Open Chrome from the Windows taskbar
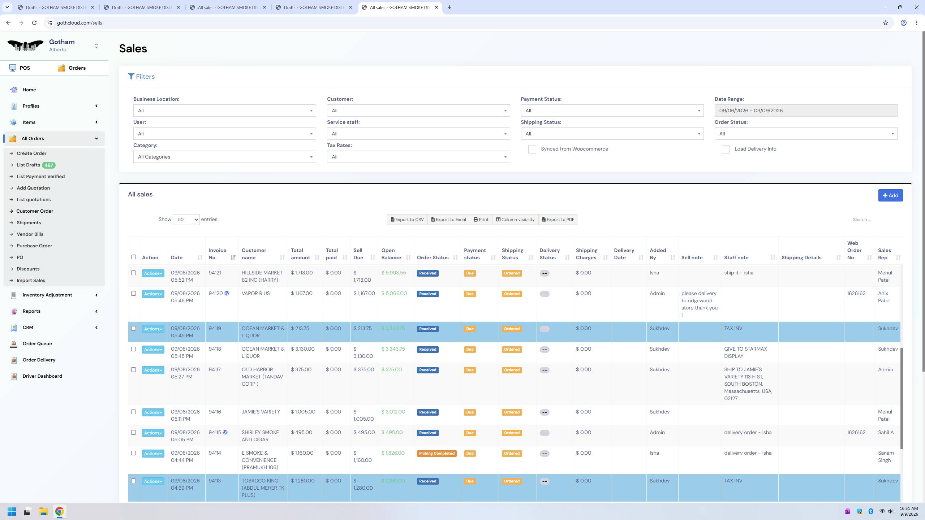925x520 pixels. point(60,511)
